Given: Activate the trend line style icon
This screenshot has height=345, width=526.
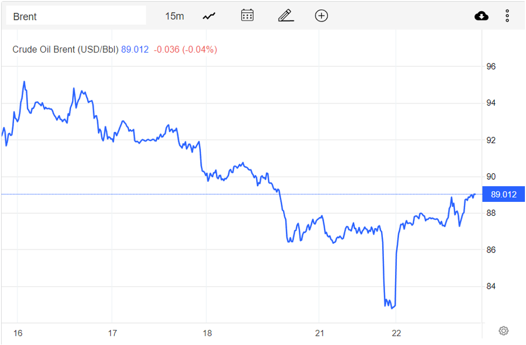Looking at the screenshot, I should tap(208, 16).
